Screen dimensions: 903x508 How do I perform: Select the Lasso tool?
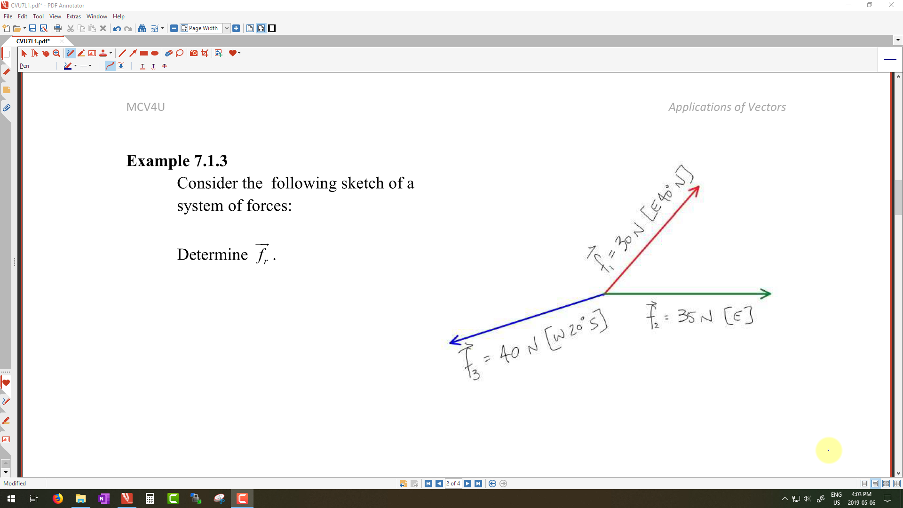tap(180, 53)
